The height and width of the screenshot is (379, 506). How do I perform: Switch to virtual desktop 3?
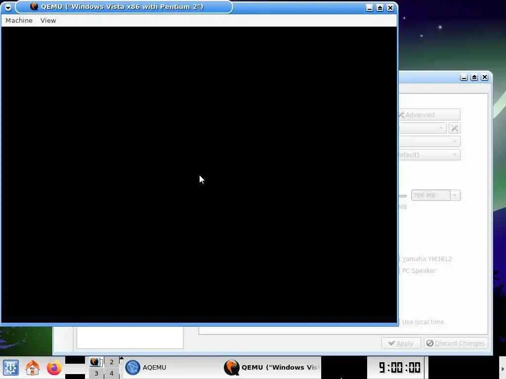coord(96,373)
